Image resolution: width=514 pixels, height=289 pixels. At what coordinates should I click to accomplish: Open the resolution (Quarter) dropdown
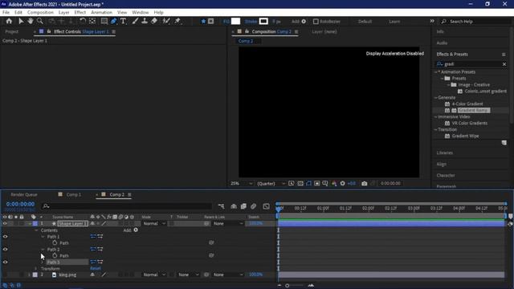pyautogui.click(x=271, y=184)
